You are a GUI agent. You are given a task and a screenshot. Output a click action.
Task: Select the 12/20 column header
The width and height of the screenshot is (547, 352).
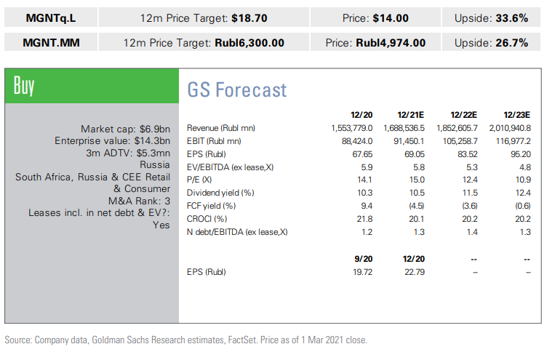[x=362, y=115]
